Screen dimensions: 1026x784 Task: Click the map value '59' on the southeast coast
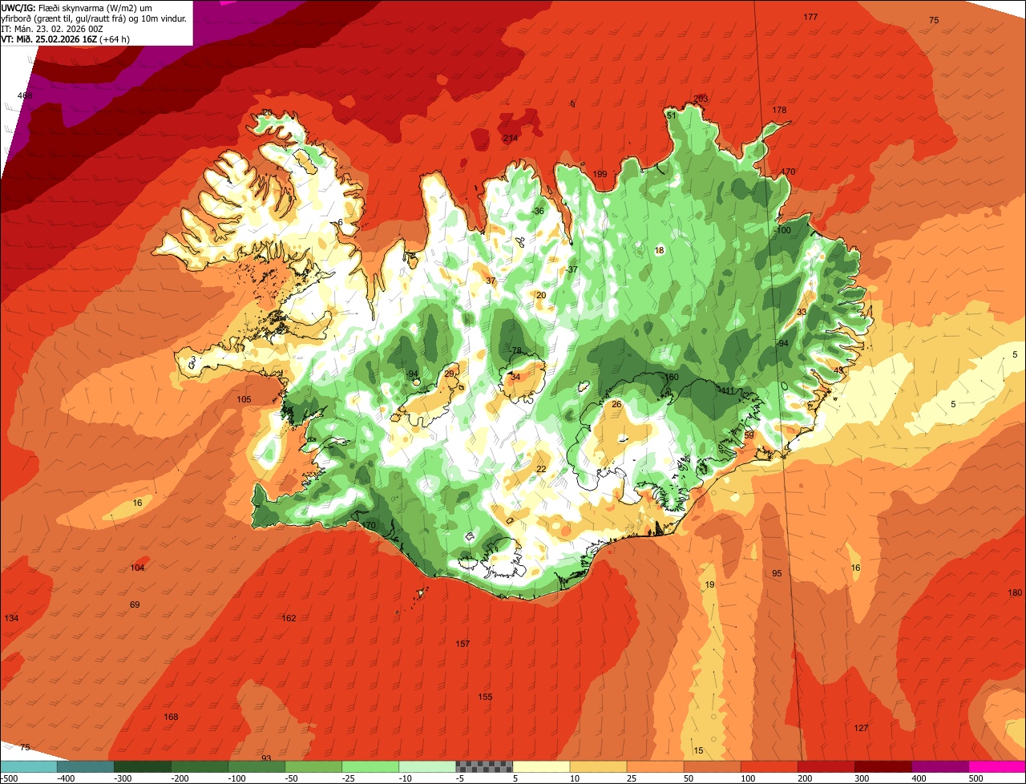[749, 434]
